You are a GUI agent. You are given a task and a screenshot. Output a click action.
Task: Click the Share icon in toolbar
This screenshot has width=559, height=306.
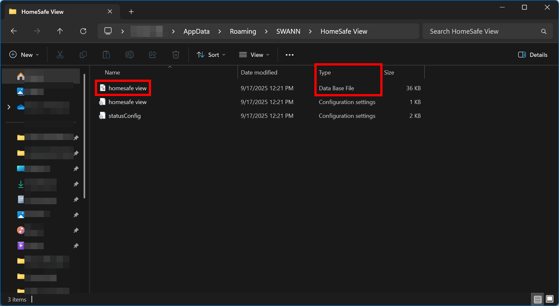[153, 55]
